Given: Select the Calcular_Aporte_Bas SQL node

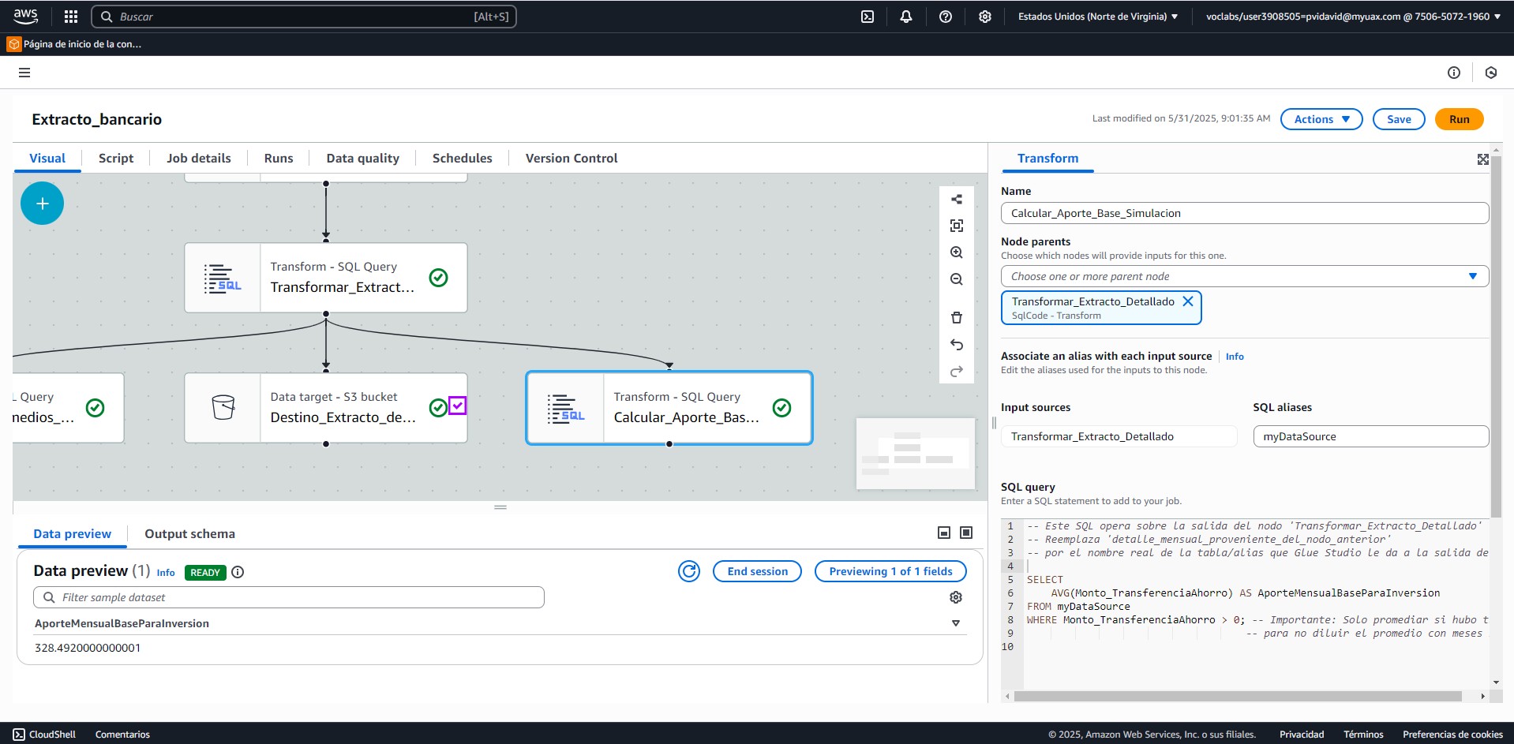Looking at the screenshot, I should (x=669, y=408).
